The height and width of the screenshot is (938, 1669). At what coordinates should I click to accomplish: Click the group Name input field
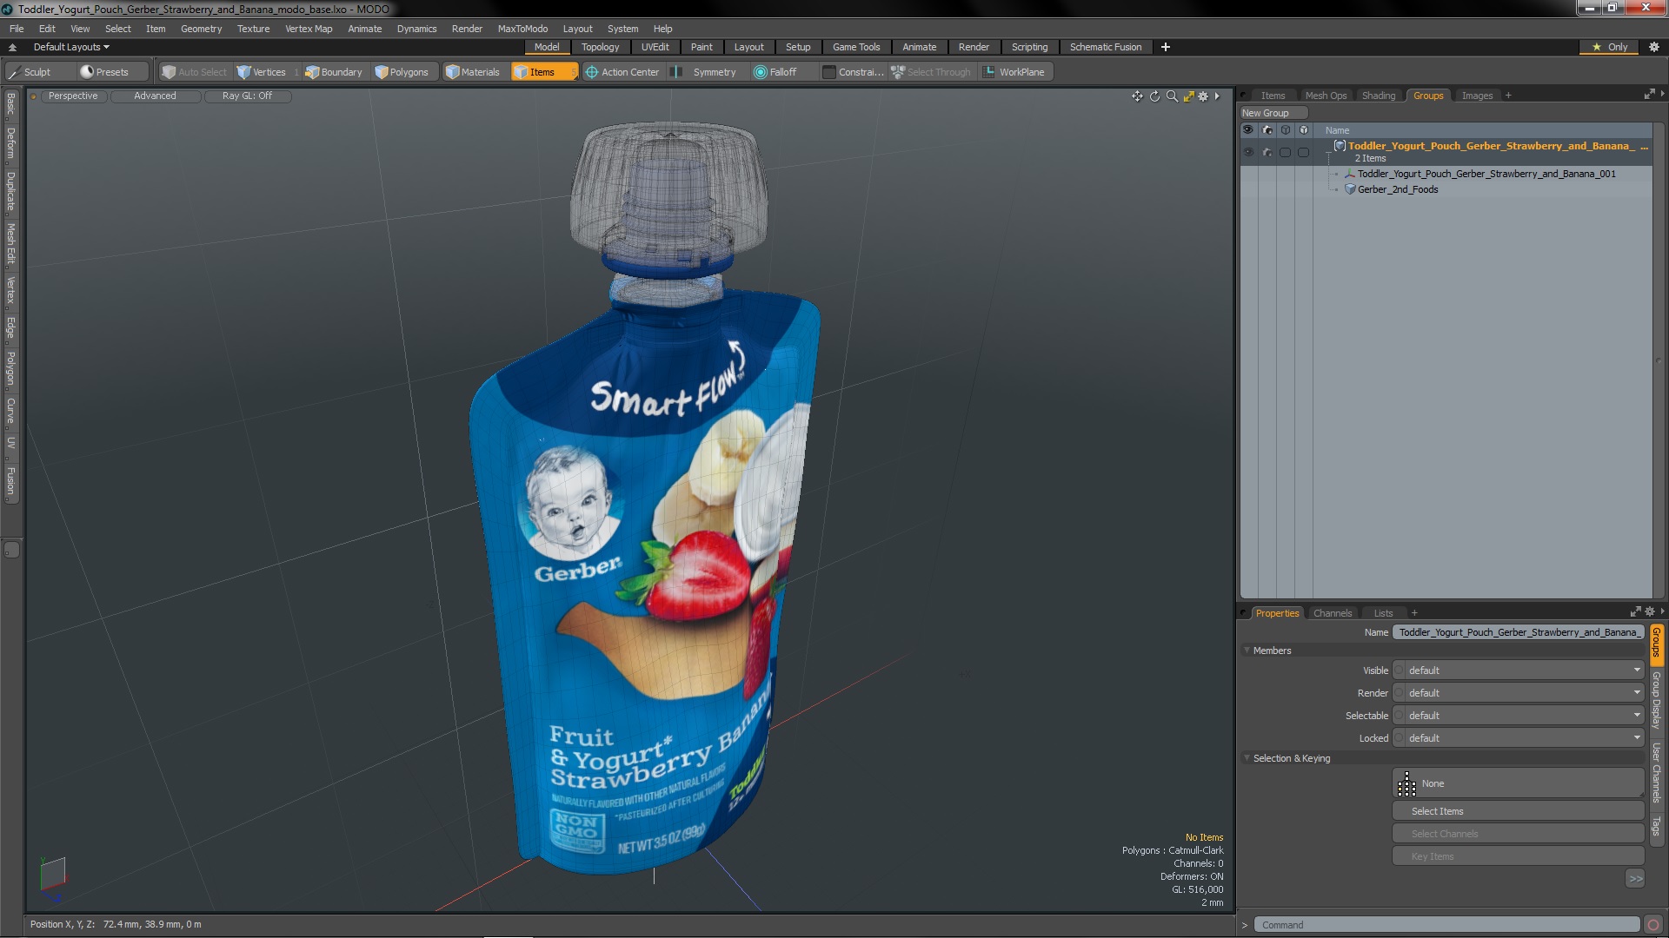[1518, 632]
